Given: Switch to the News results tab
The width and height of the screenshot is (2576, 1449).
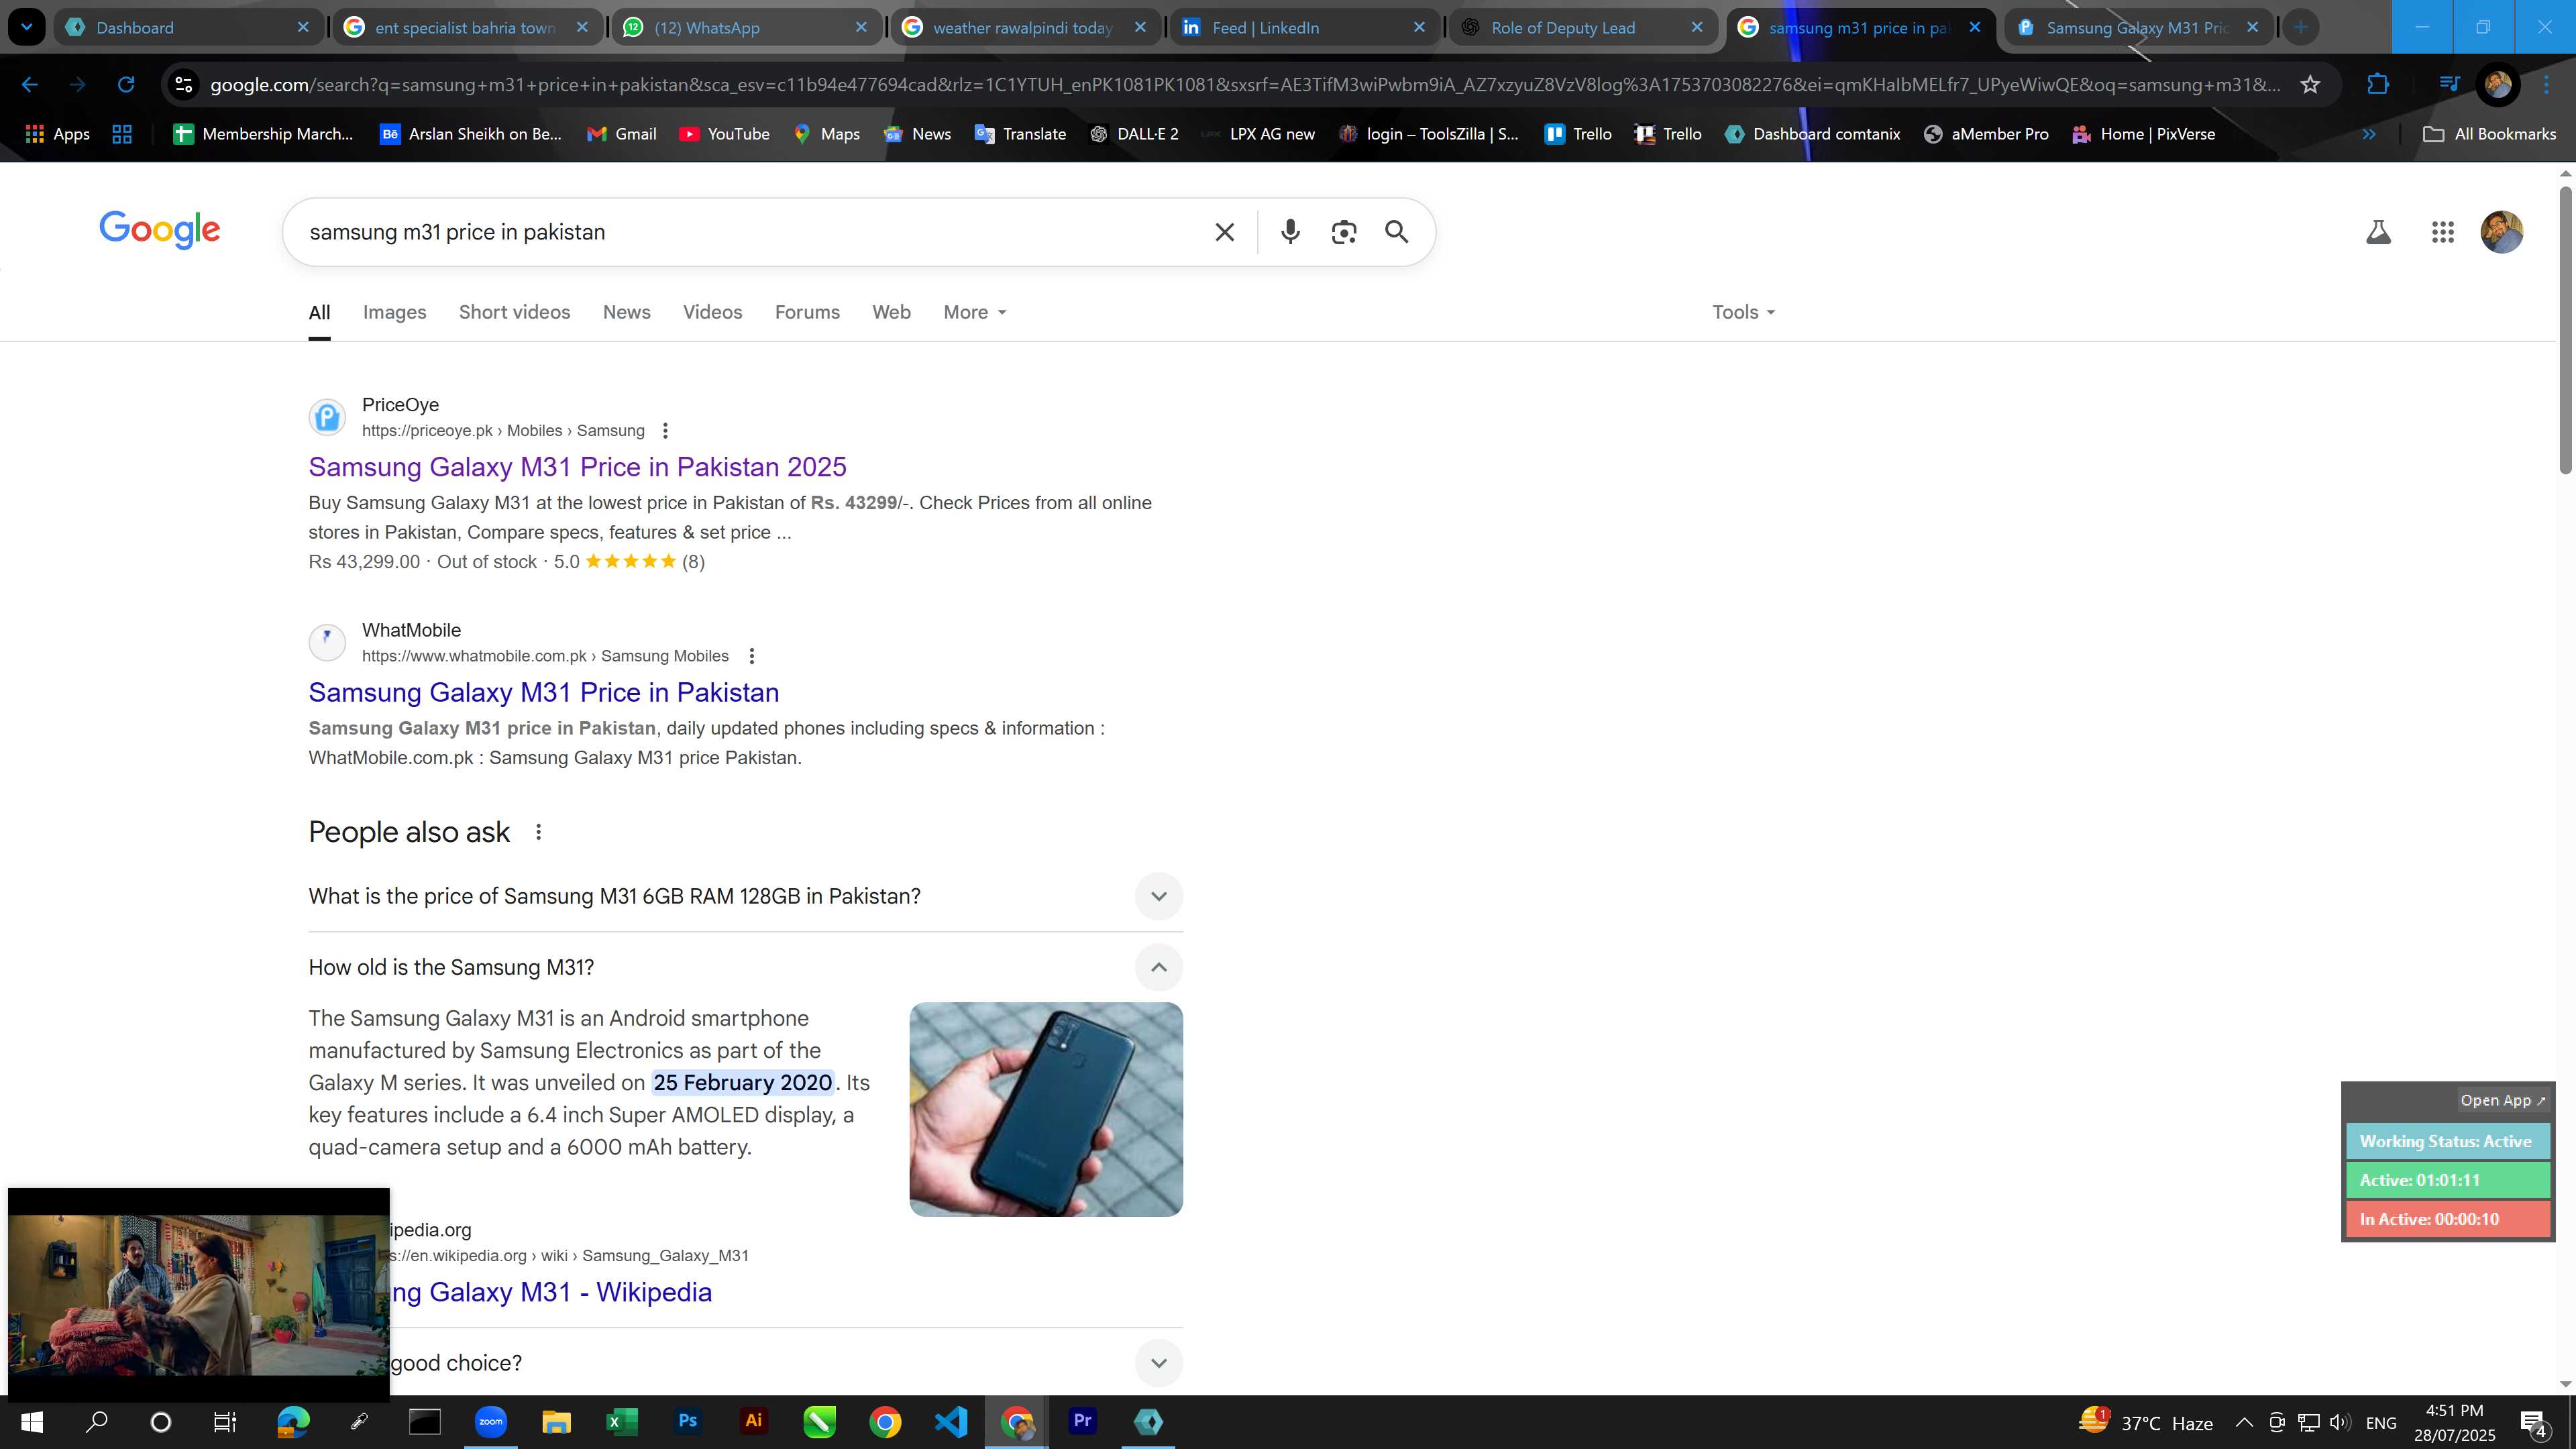Looking at the screenshot, I should pyautogui.click(x=626, y=312).
